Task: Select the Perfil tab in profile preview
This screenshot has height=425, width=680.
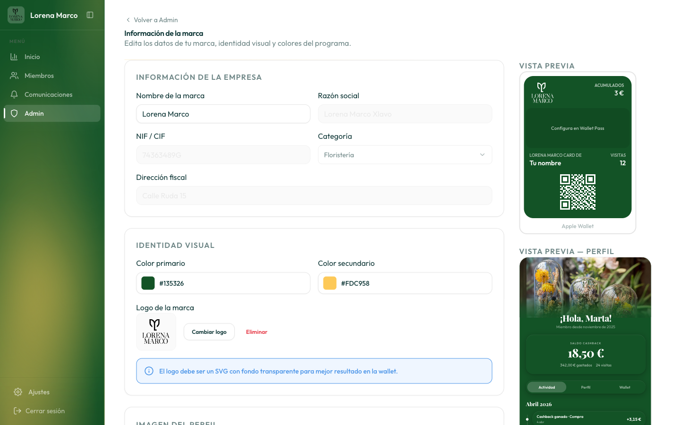Action: [586, 387]
